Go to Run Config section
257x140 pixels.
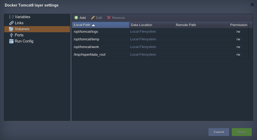pos(37,41)
